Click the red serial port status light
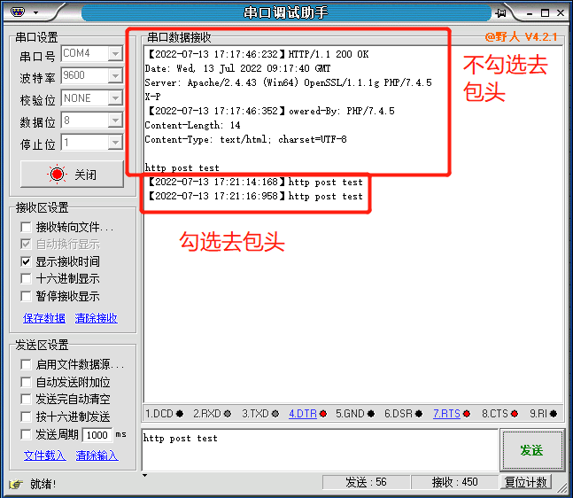Image resolution: width=573 pixels, height=498 pixels. click(58, 175)
